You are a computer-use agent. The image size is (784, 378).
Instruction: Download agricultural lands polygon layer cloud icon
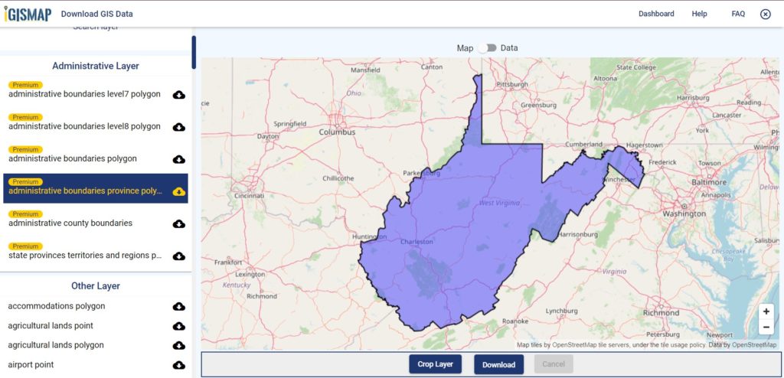(x=179, y=346)
